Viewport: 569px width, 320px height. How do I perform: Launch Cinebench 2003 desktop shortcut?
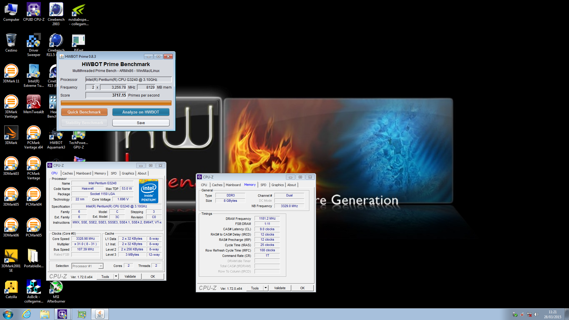coord(56,14)
